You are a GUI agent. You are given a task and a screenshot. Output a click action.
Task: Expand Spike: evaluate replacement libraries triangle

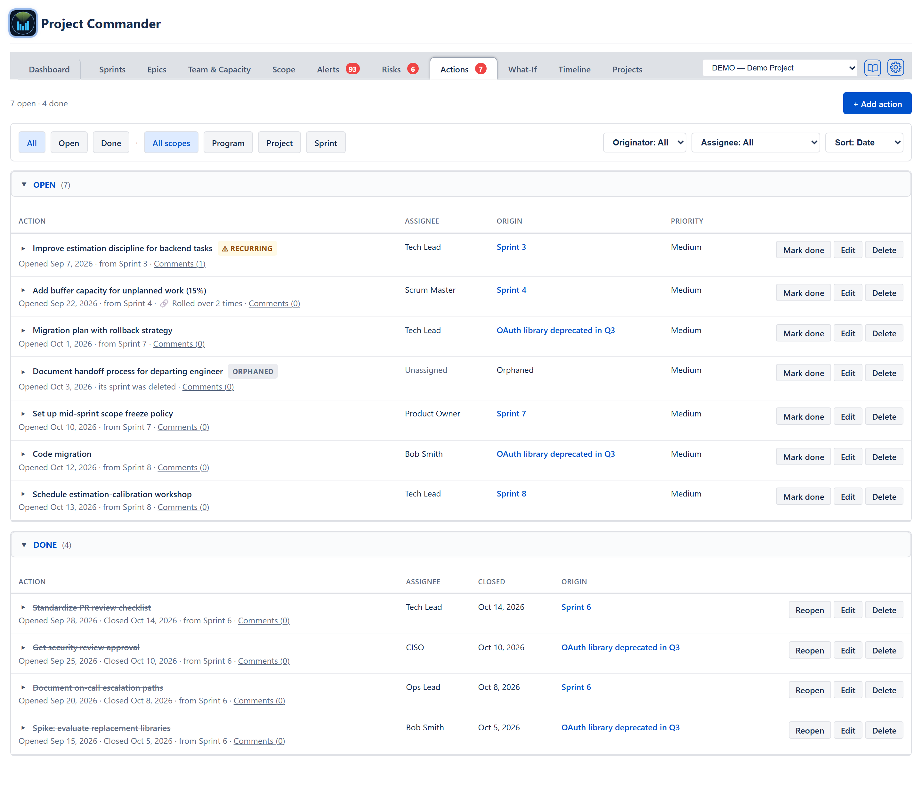pos(23,728)
